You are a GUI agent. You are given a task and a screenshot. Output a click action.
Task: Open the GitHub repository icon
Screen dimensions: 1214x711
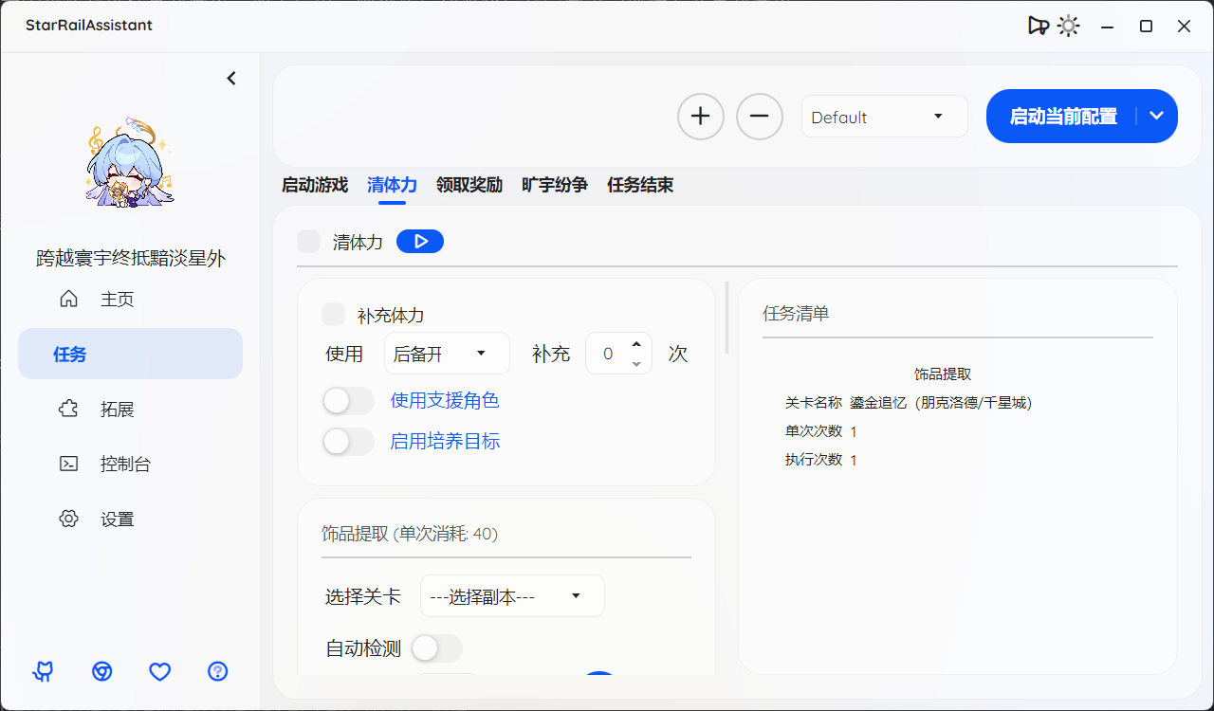pos(43,671)
